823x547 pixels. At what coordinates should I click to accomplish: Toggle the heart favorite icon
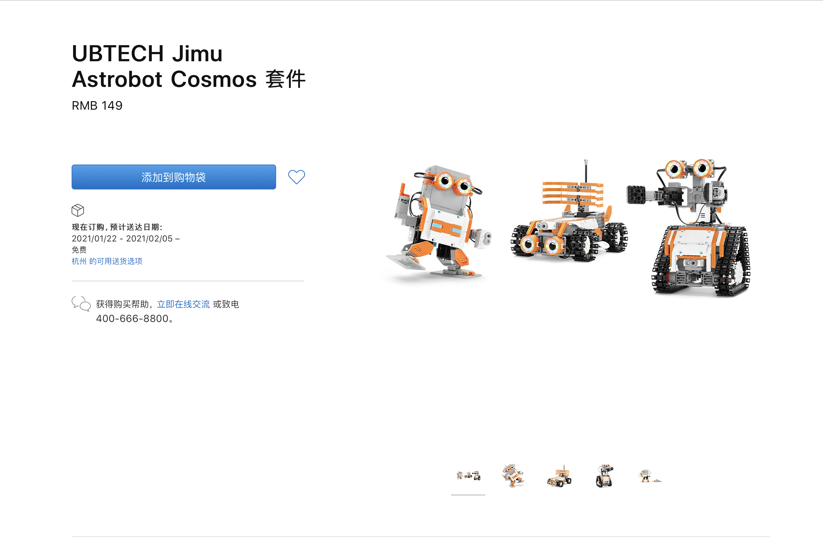(x=296, y=177)
